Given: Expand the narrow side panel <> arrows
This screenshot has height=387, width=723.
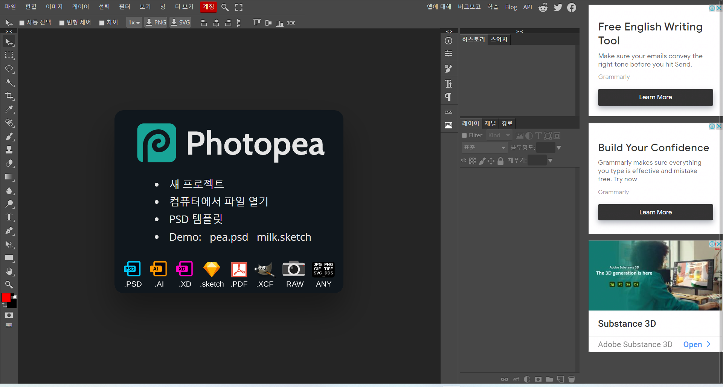Looking at the screenshot, I should click(449, 32).
